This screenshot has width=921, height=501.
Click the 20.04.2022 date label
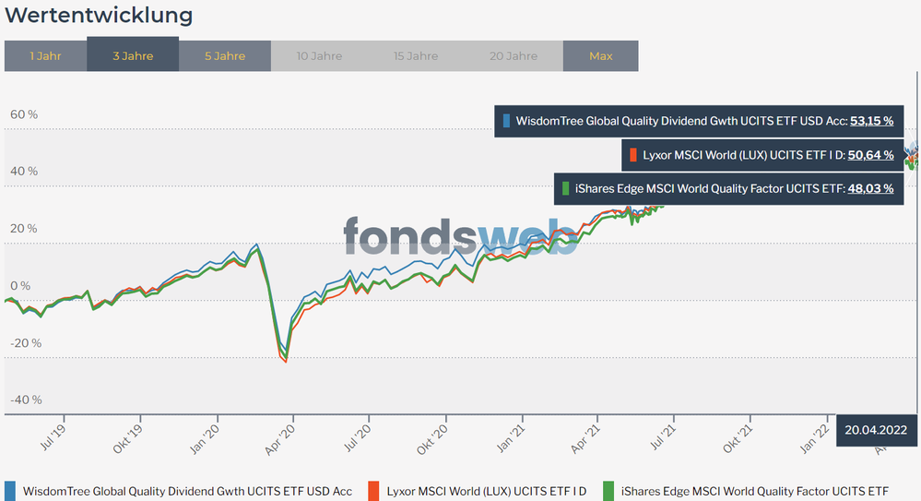[x=876, y=430]
